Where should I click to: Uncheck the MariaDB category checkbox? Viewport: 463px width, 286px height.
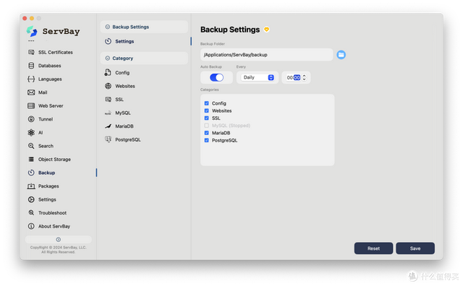click(206, 133)
